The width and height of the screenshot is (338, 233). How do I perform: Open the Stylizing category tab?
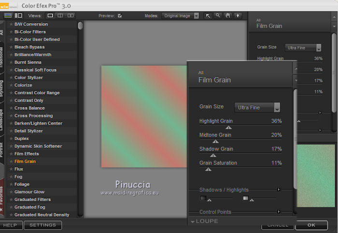(2, 89)
